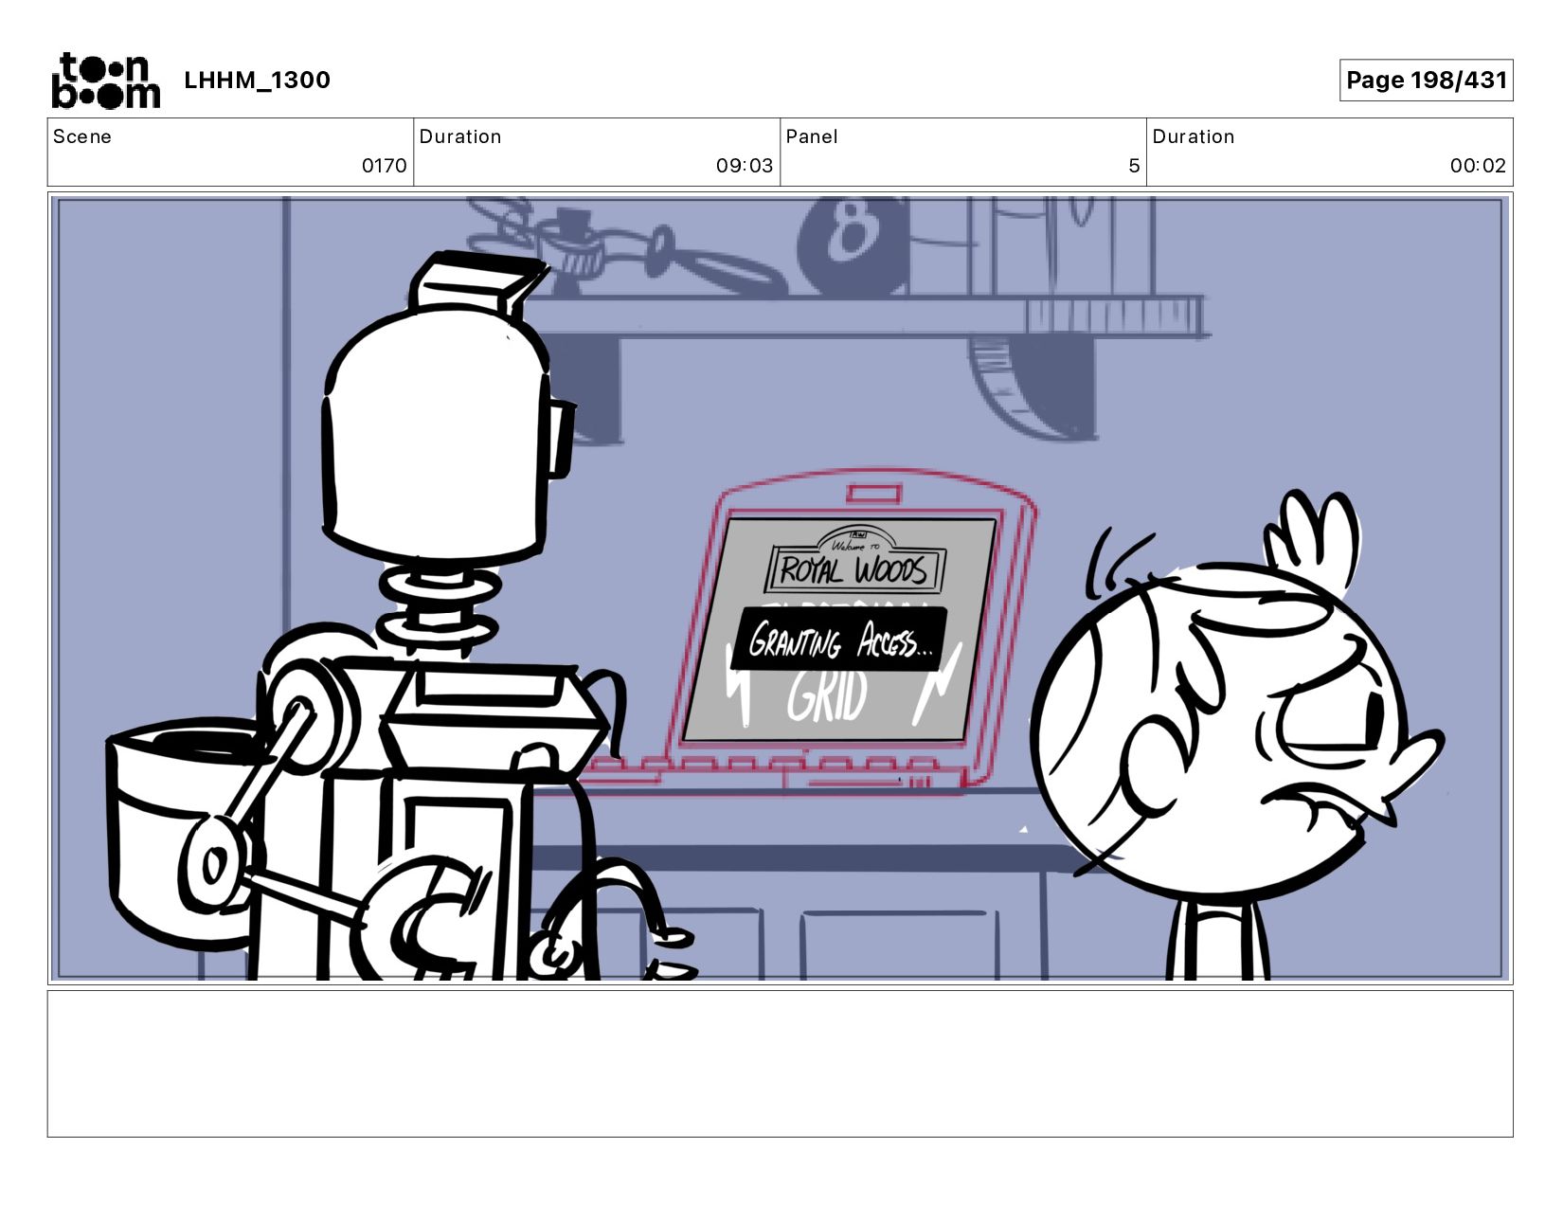Click the Granting Access text on laptop
This screenshot has height=1208, width=1563.
tap(839, 640)
